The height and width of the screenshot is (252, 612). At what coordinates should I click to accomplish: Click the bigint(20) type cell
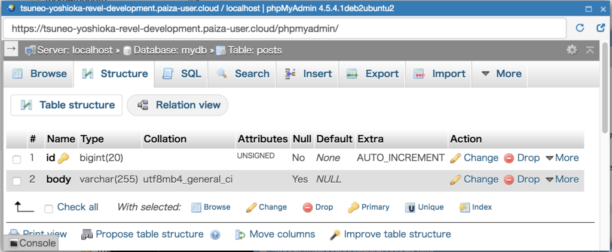(x=102, y=158)
